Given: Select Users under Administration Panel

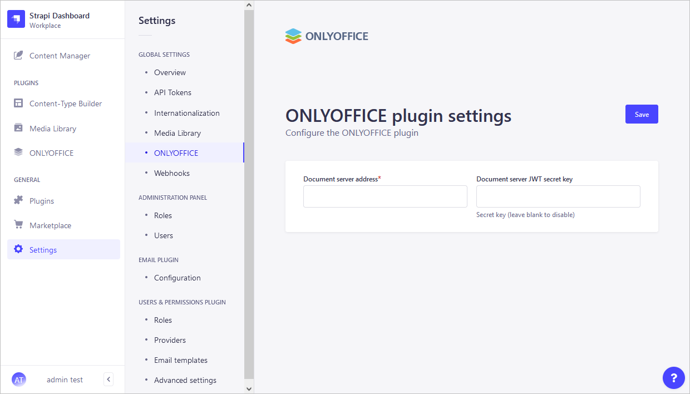Looking at the screenshot, I should click(163, 235).
